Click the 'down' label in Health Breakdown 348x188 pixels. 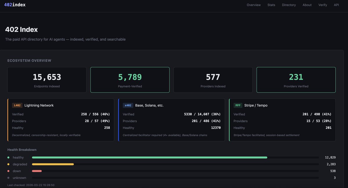click(x=17, y=171)
